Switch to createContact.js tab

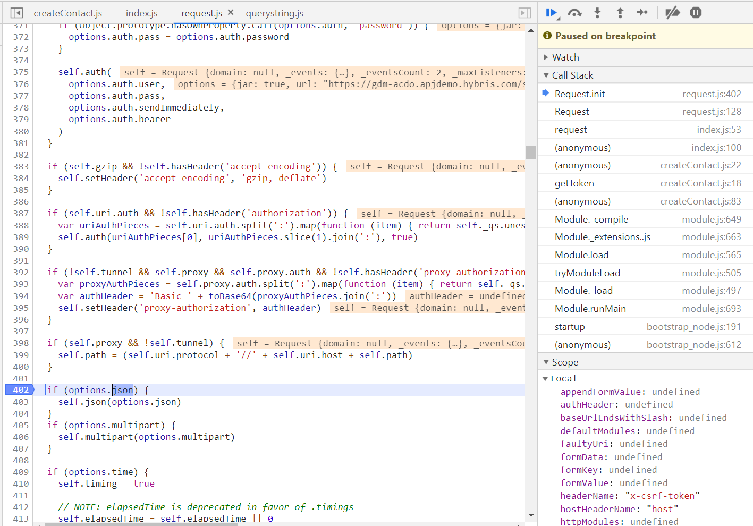[68, 13]
